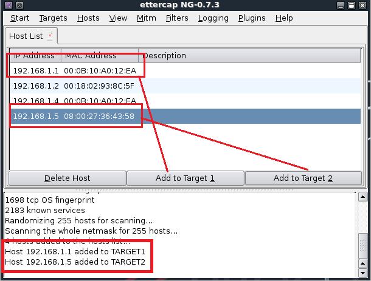Viewport: 371px width, 281px height.
Task: Open the Logging menu
Action: click(213, 18)
